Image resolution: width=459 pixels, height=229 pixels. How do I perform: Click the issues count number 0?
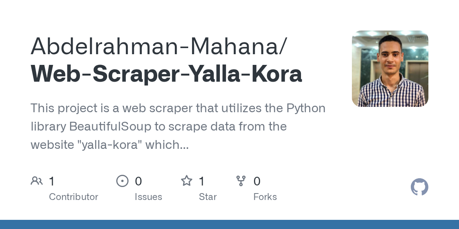pyautogui.click(x=138, y=181)
